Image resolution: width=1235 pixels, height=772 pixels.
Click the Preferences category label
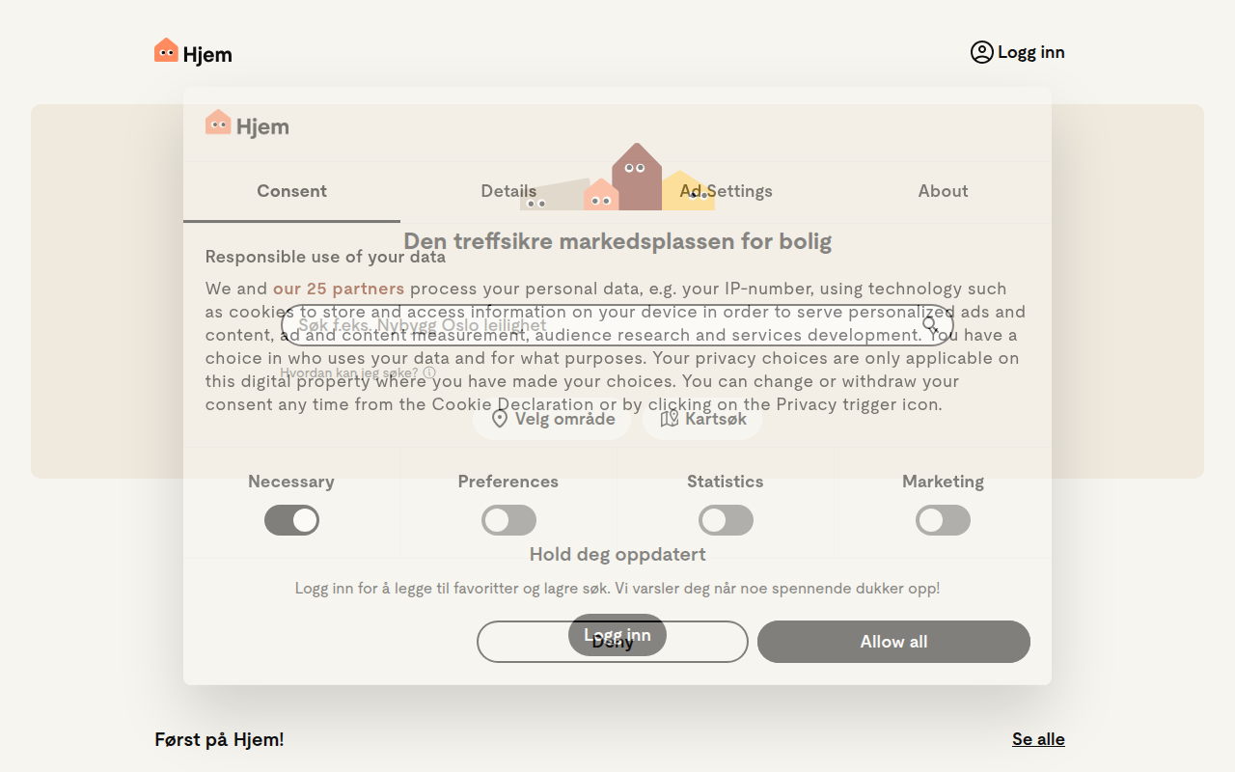(x=508, y=482)
